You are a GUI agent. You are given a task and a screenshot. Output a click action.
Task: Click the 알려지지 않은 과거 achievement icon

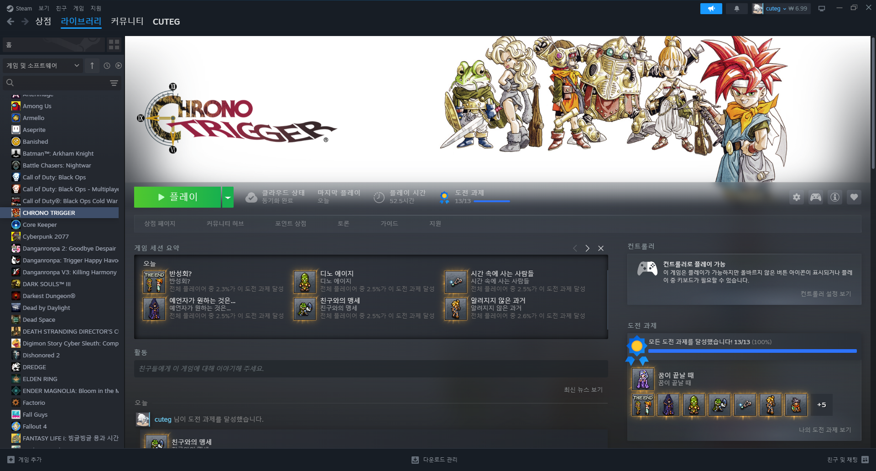[x=456, y=309]
